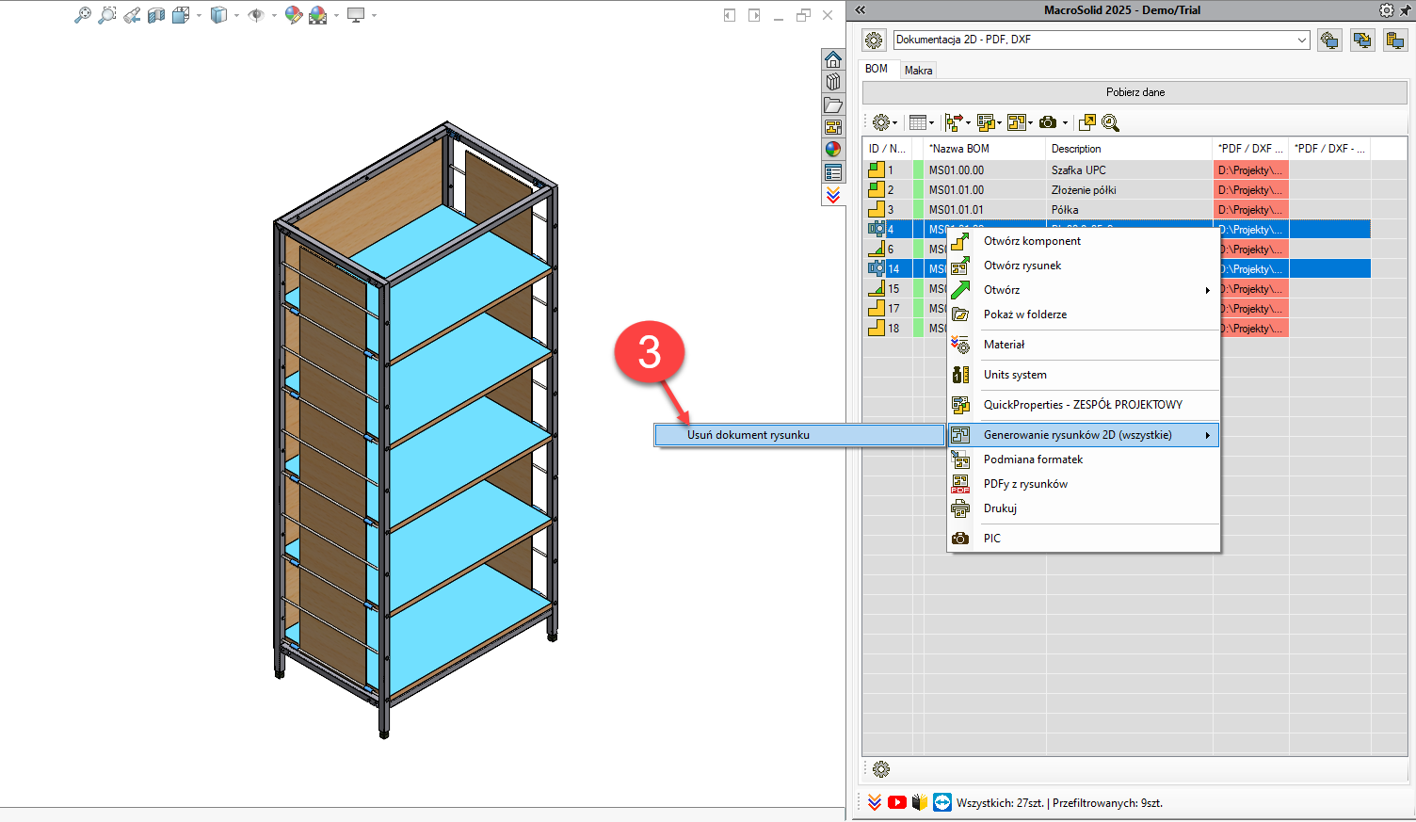
Task: Click the camera toolbar icon
Action: (x=1048, y=122)
